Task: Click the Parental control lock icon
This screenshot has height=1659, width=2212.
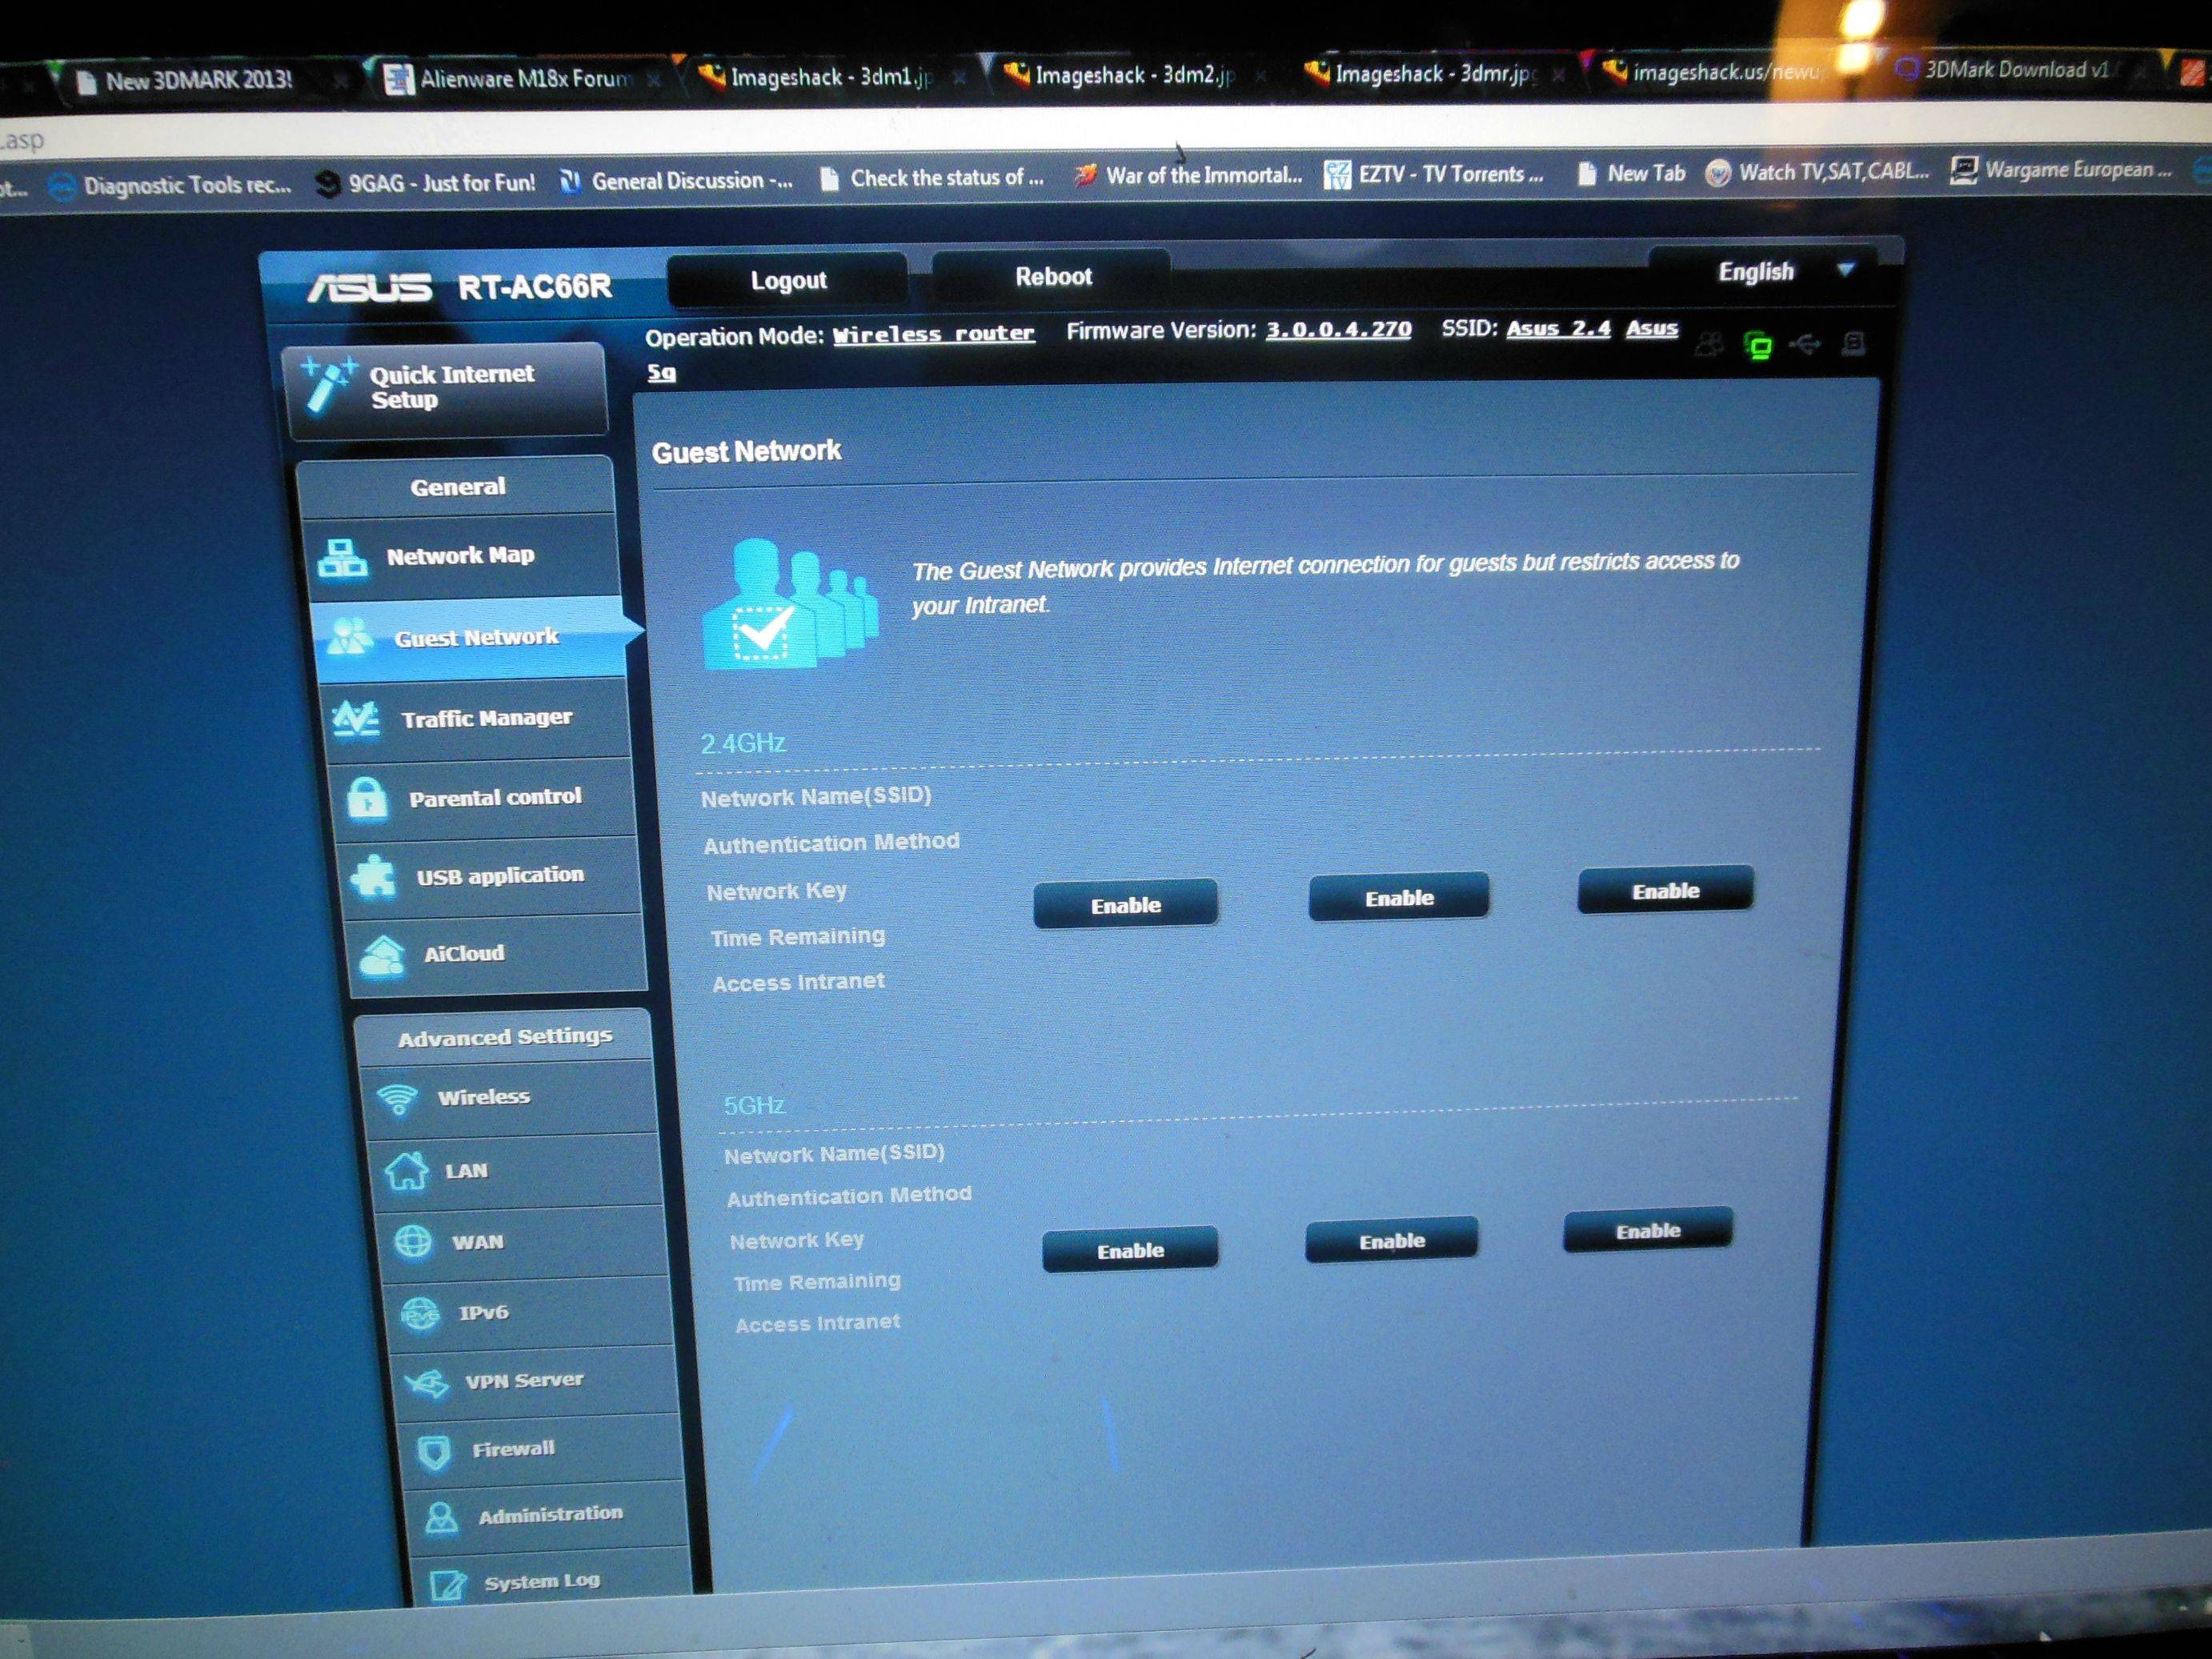Action: click(367, 799)
